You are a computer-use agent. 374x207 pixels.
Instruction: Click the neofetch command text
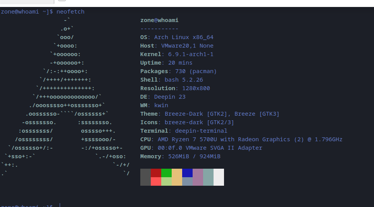[71, 12]
